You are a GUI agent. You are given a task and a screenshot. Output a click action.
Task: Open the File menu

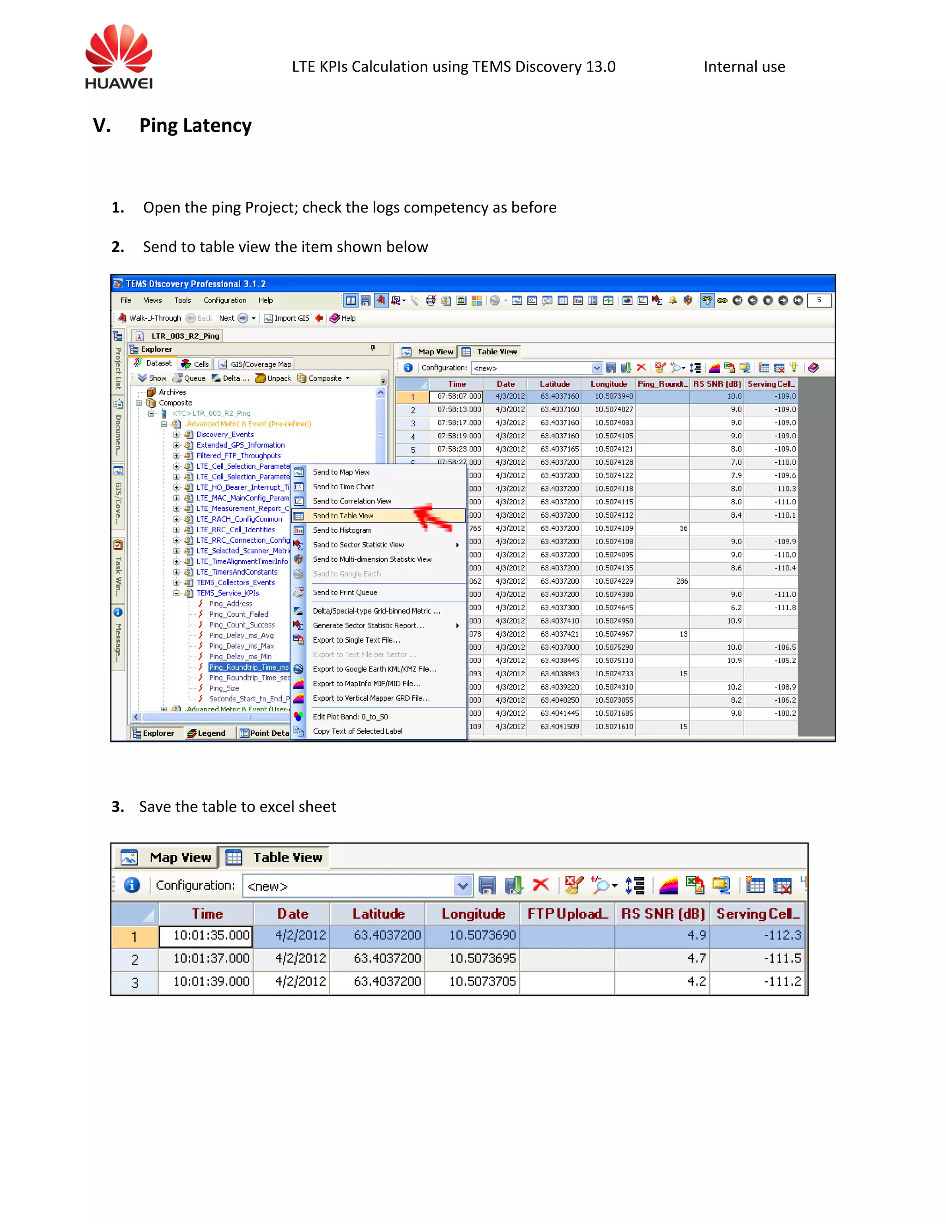click(x=126, y=300)
